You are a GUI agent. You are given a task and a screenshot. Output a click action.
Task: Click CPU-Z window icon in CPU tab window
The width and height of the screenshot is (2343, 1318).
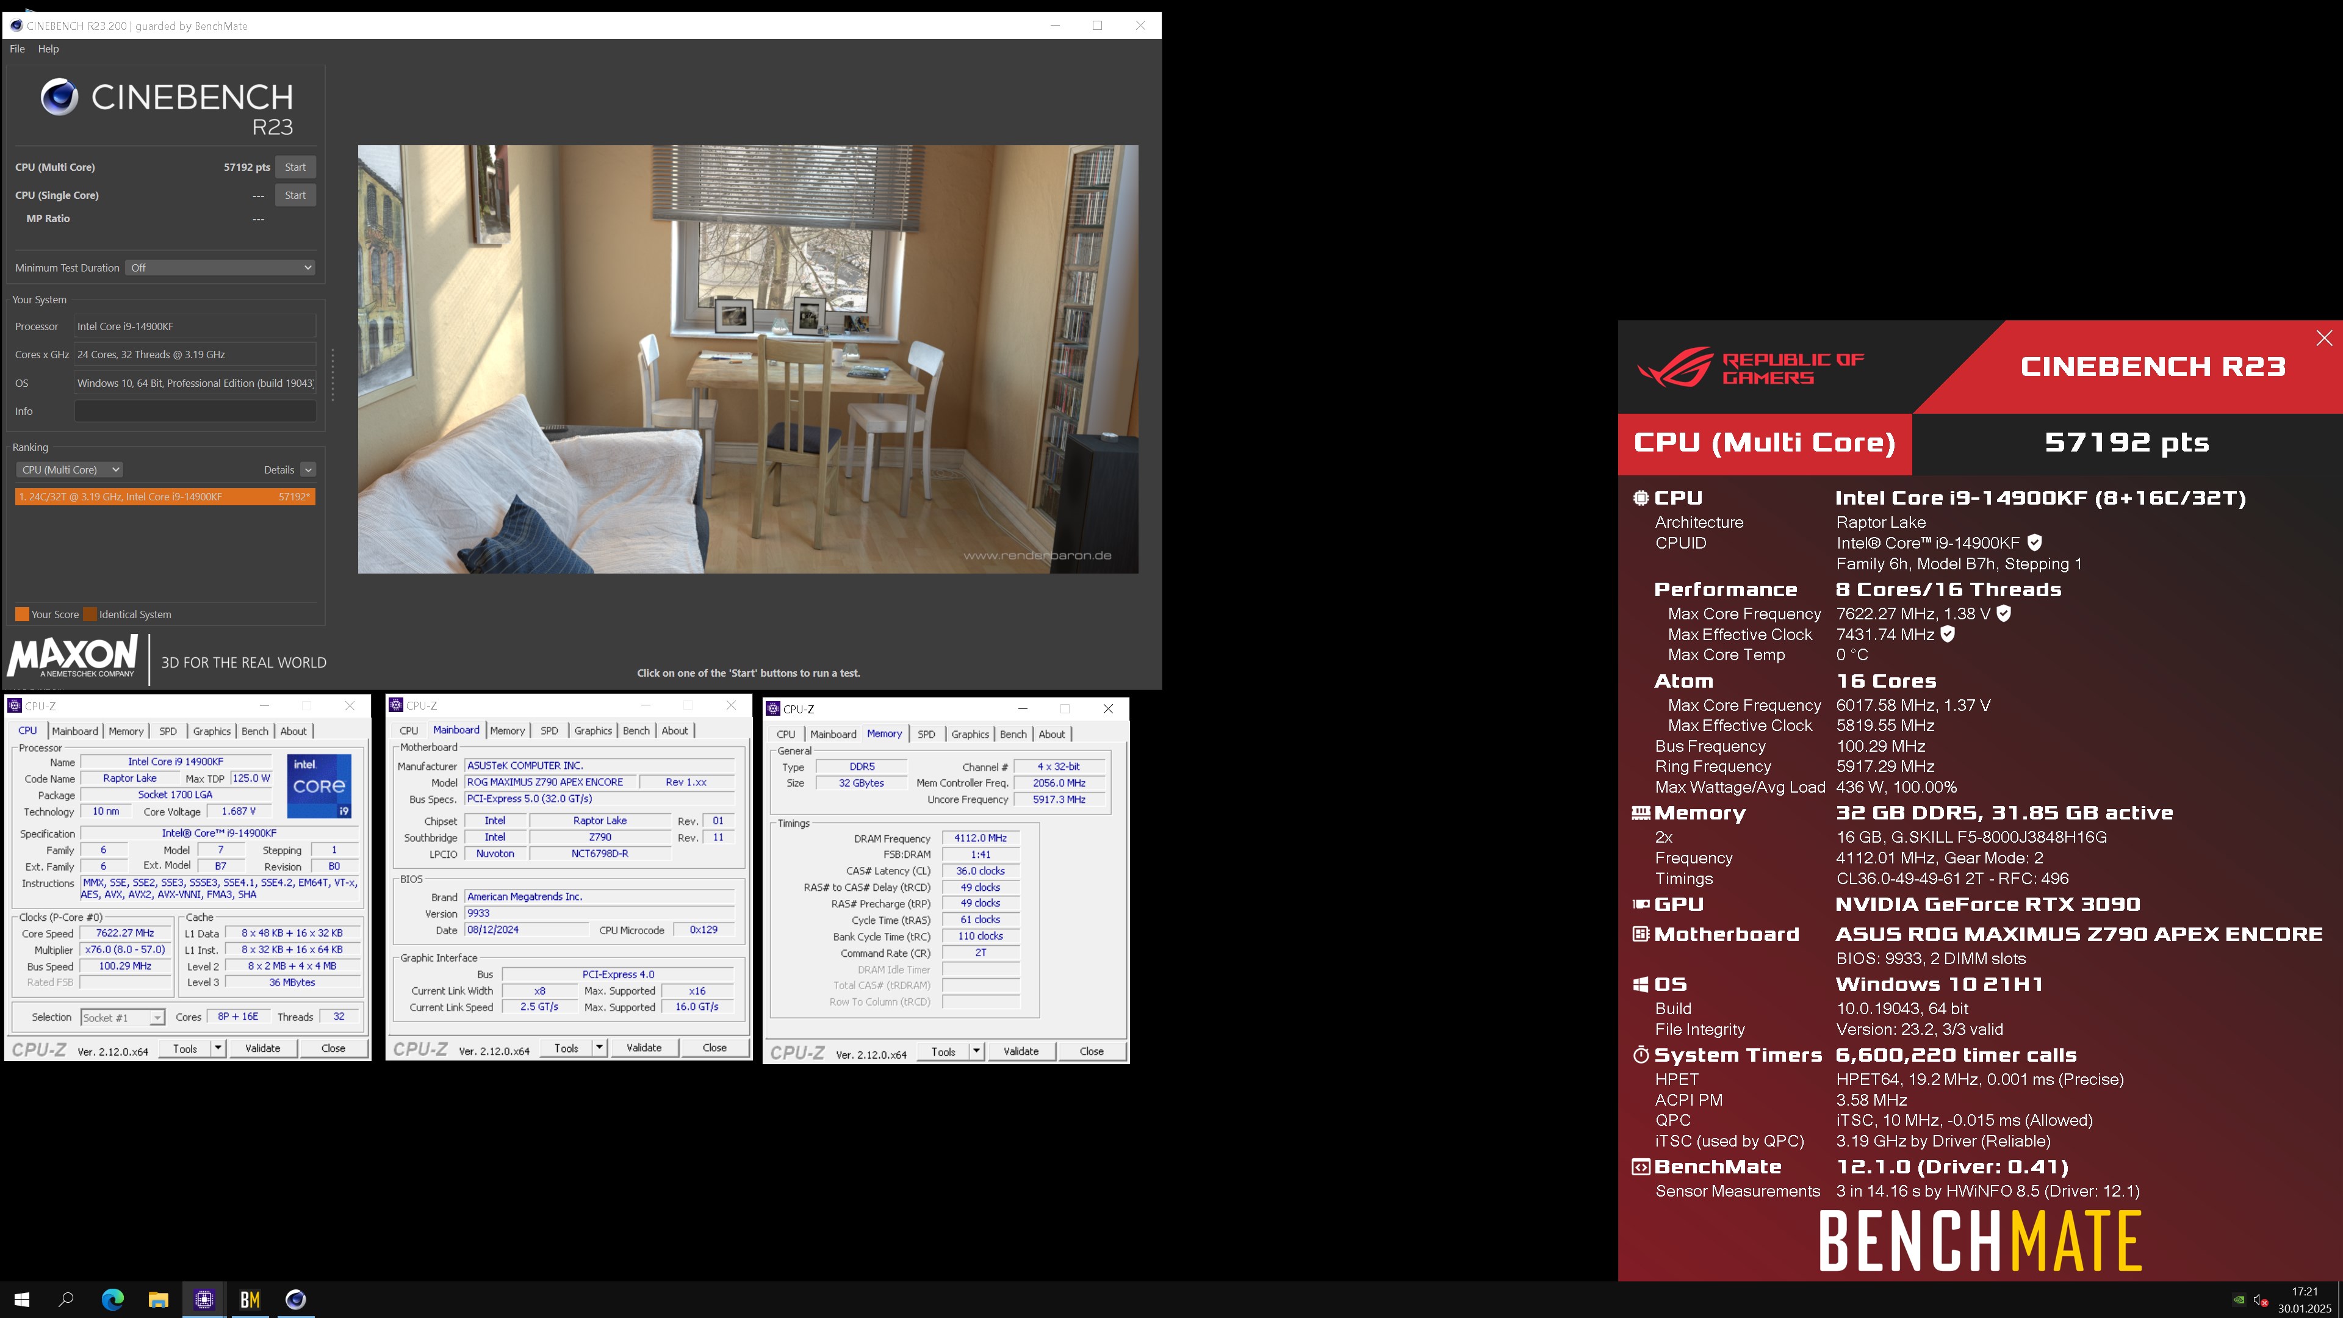click(15, 706)
